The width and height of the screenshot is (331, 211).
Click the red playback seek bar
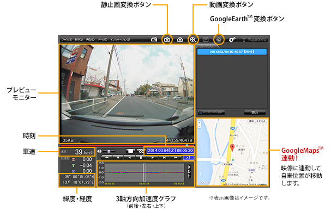[127, 146]
